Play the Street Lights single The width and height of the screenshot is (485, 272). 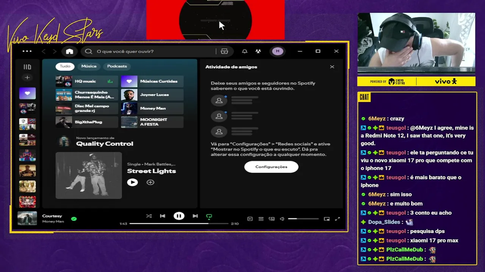(132, 182)
